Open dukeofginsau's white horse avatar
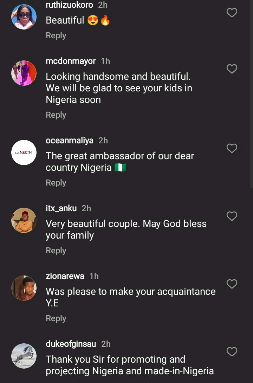The height and width of the screenshot is (383, 253). (24, 356)
